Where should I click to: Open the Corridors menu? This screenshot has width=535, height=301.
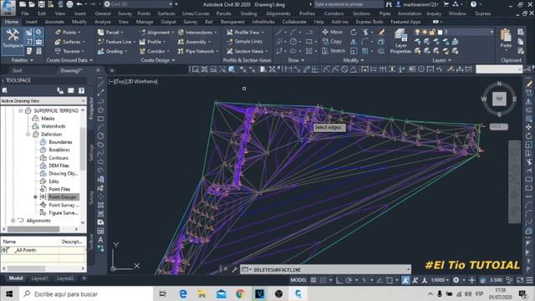(x=334, y=13)
